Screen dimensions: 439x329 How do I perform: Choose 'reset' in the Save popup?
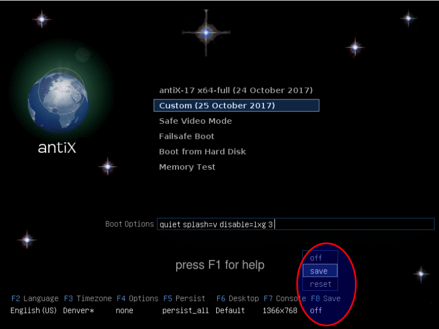click(320, 284)
